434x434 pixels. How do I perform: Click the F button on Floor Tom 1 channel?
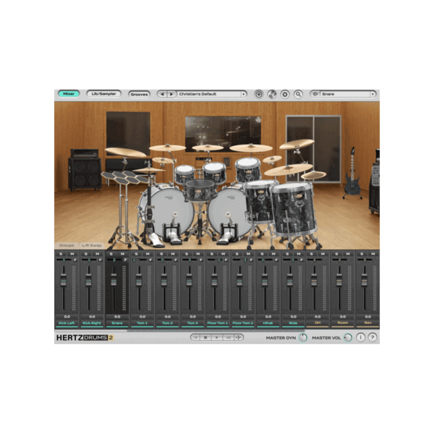226,260
